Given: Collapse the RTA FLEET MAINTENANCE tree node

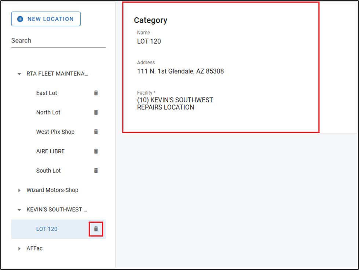Looking at the screenshot, I should [19, 74].
